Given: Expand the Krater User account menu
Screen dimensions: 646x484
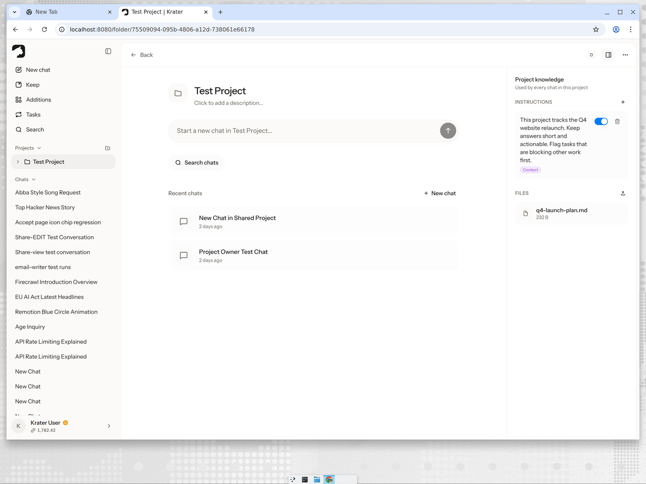Looking at the screenshot, I should point(109,426).
